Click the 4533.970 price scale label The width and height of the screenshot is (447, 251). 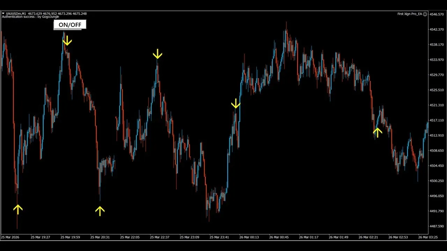click(x=438, y=60)
